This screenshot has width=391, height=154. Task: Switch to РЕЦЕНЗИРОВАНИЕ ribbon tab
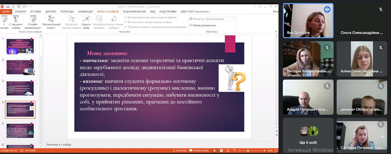click(134, 11)
